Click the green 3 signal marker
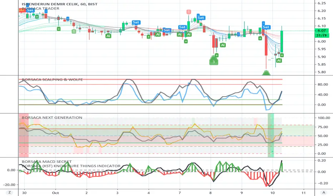 click(214, 62)
